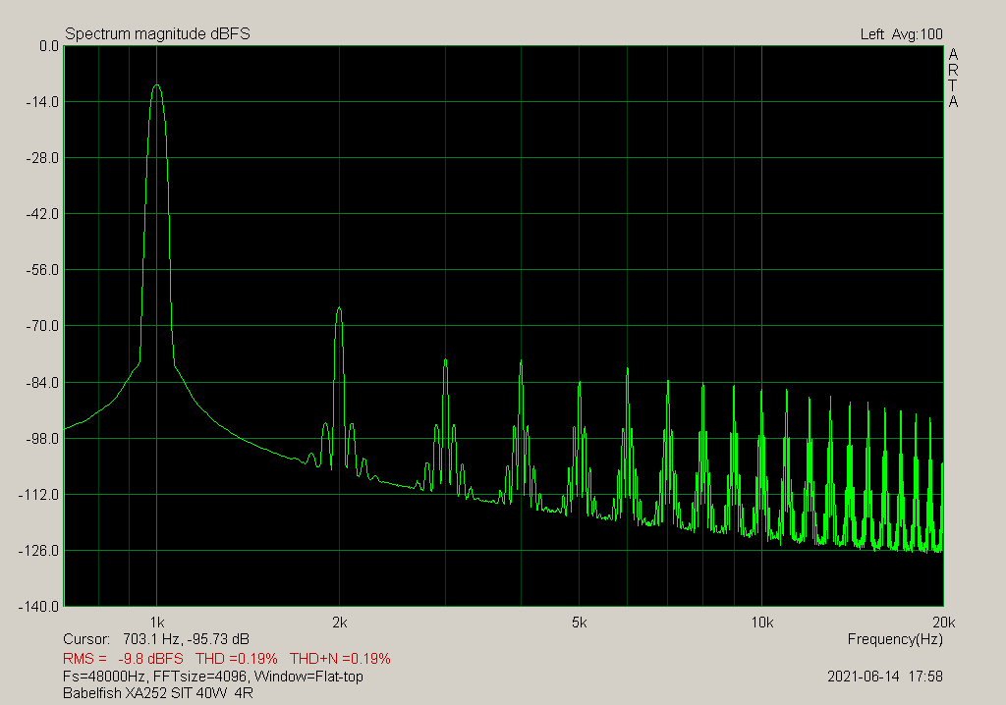The height and width of the screenshot is (705, 1006).
Task: Click the 'Fs=48000Hz' sampling rate text
Action: click(x=106, y=677)
